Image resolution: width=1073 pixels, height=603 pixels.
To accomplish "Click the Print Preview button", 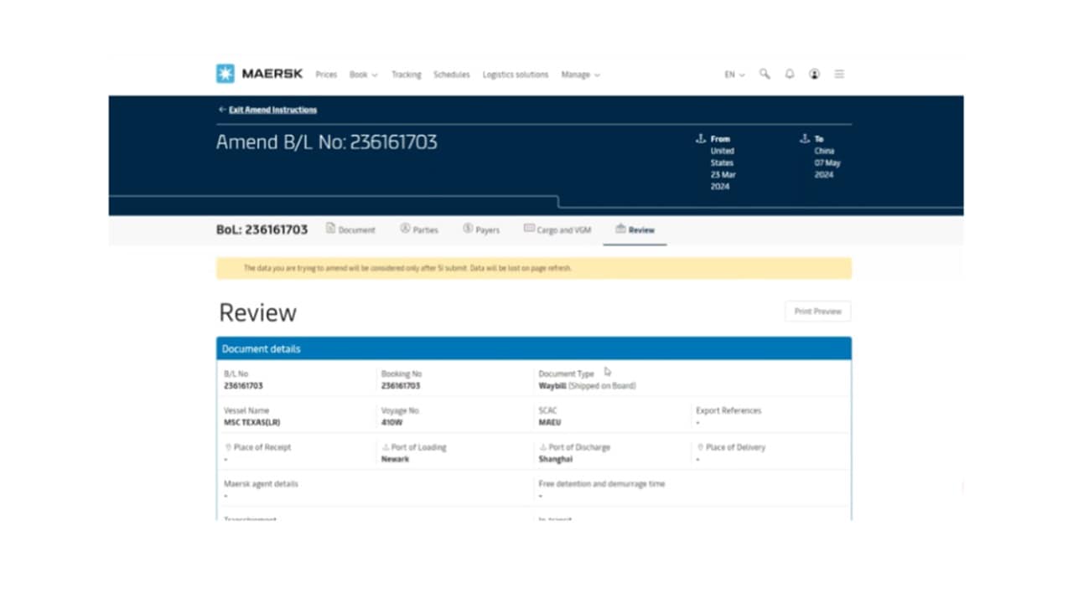I will (x=817, y=312).
